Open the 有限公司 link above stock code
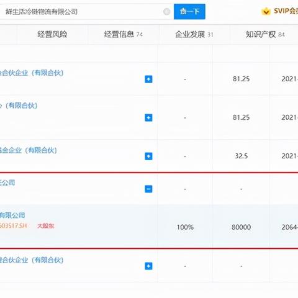 tap(12, 215)
